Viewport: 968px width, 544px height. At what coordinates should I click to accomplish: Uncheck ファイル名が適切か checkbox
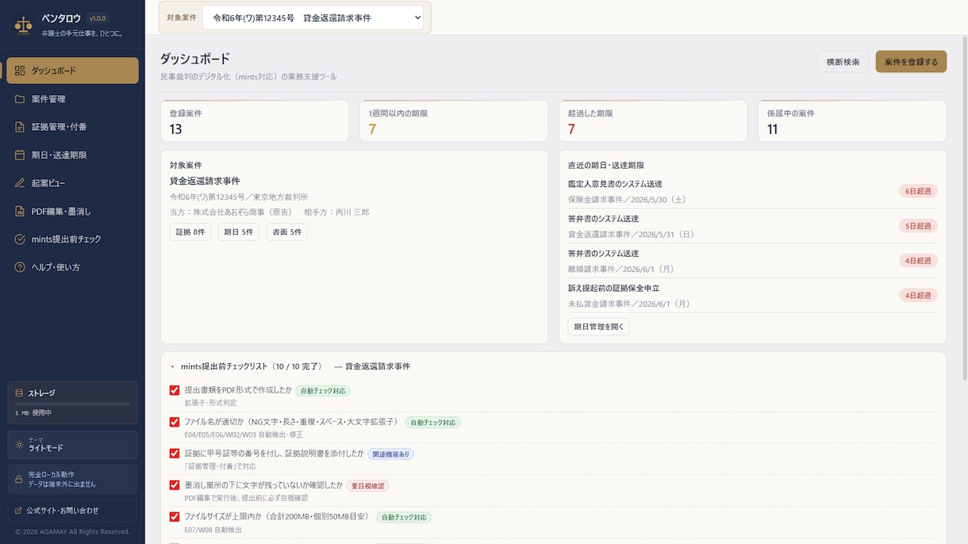(175, 422)
